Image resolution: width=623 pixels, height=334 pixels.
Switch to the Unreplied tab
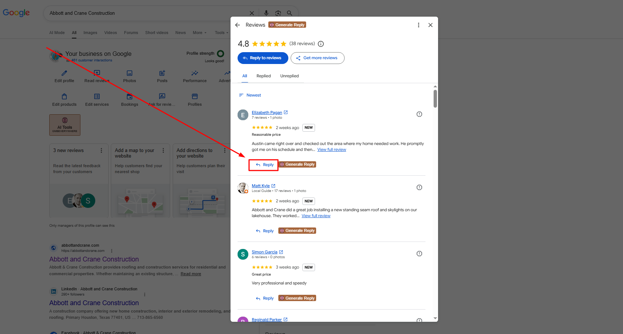coord(289,76)
